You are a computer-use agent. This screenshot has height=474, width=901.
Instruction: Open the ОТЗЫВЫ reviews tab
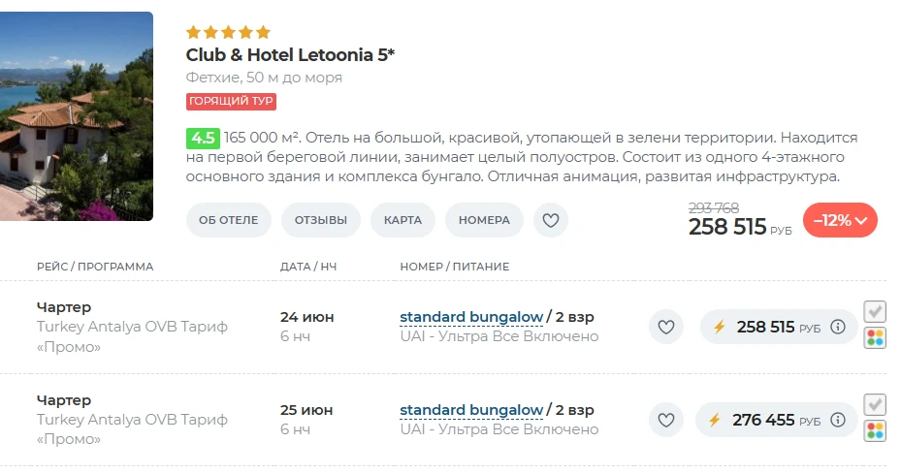[321, 220]
